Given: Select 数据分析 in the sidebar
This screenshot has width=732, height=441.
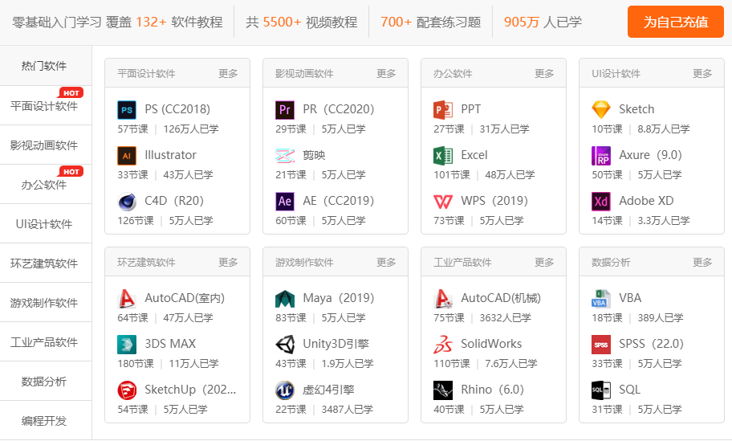Looking at the screenshot, I should [46, 381].
